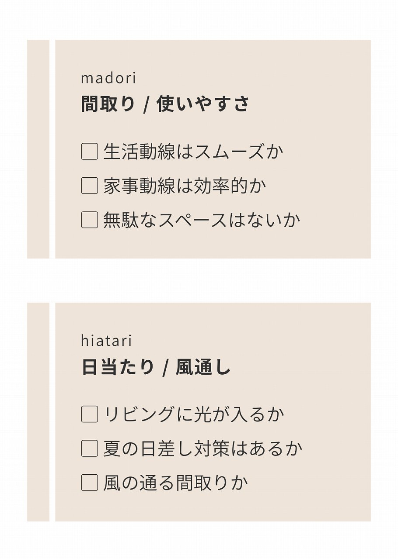The width and height of the screenshot is (398, 559).
Task: Click the text リビングに光が入るか
Action: point(193,414)
